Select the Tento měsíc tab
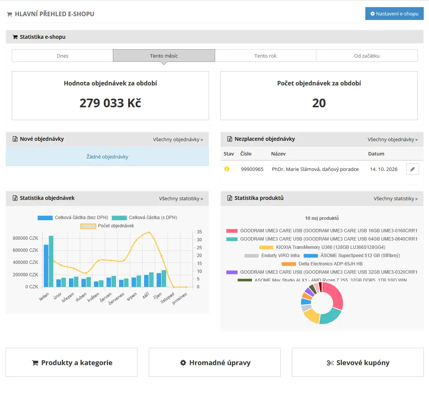The width and height of the screenshot is (429, 393). [x=164, y=56]
